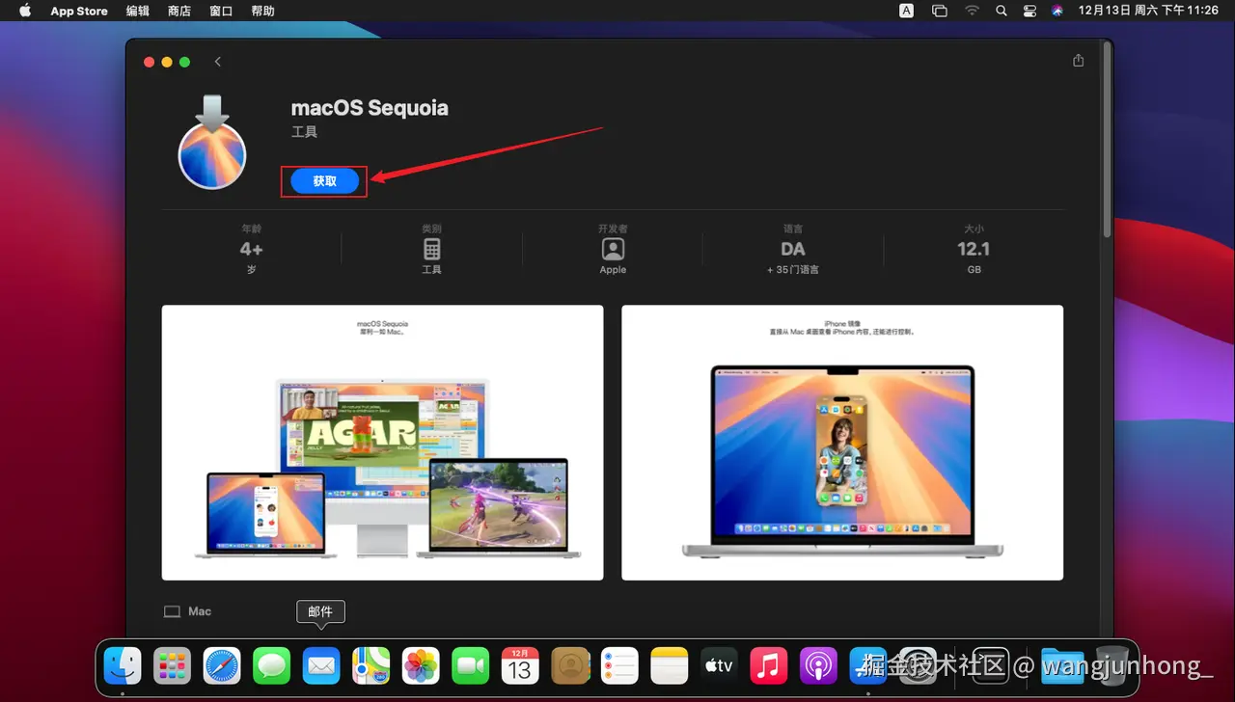The image size is (1235, 702).
Task: Open Spotlight search in the menu bar
Action: tap(1002, 11)
